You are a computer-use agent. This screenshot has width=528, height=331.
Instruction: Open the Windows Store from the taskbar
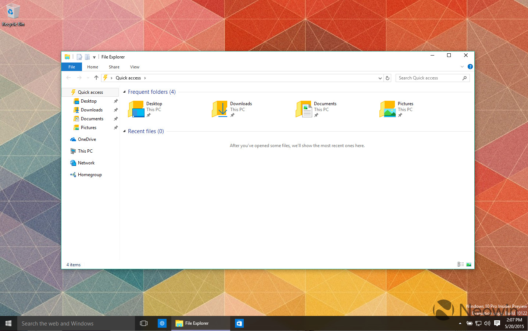pyautogui.click(x=239, y=323)
